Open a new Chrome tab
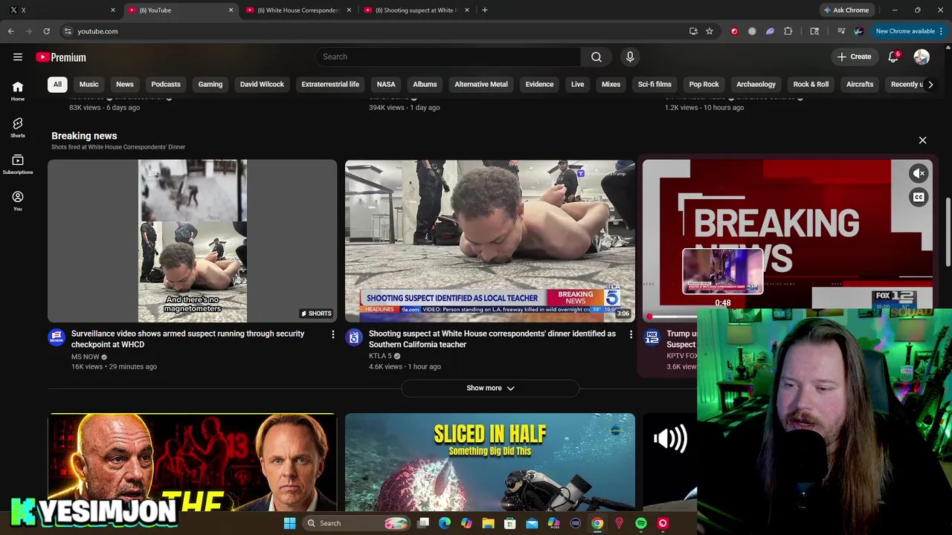The height and width of the screenshot is (535, 952). pyautogui.click(x=485, y=10)
